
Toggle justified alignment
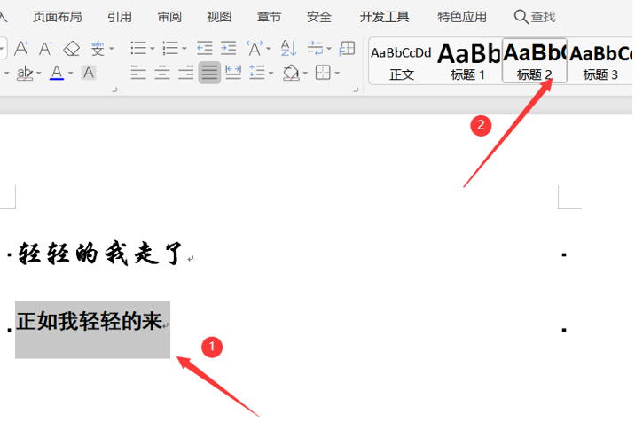click(x=209, y=73)
